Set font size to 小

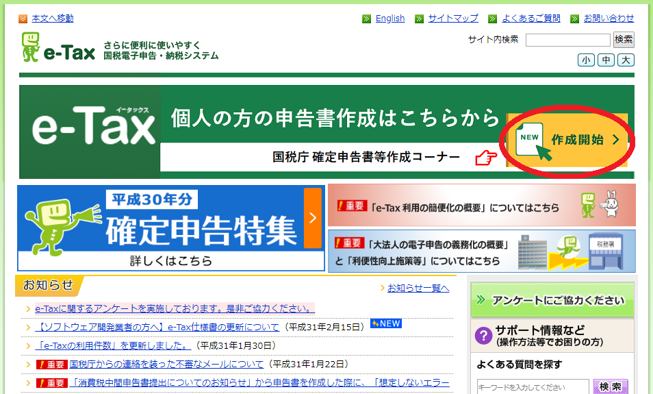586,60
